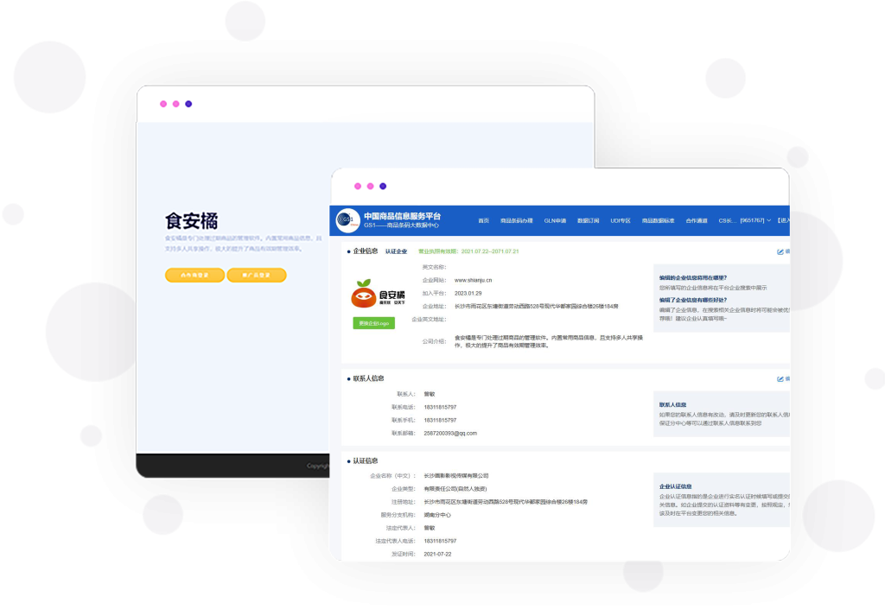Click the 公司介绍 description paragraph
This screenshot has width=885, height=616.
(549, 341)
